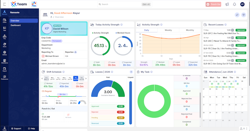Image resolution: width=250 pixels, height=131 pixels.
Task: Focus the Search input field
Action: coord(125,4)
